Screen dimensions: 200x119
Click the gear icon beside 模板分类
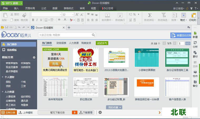[34, 57]
